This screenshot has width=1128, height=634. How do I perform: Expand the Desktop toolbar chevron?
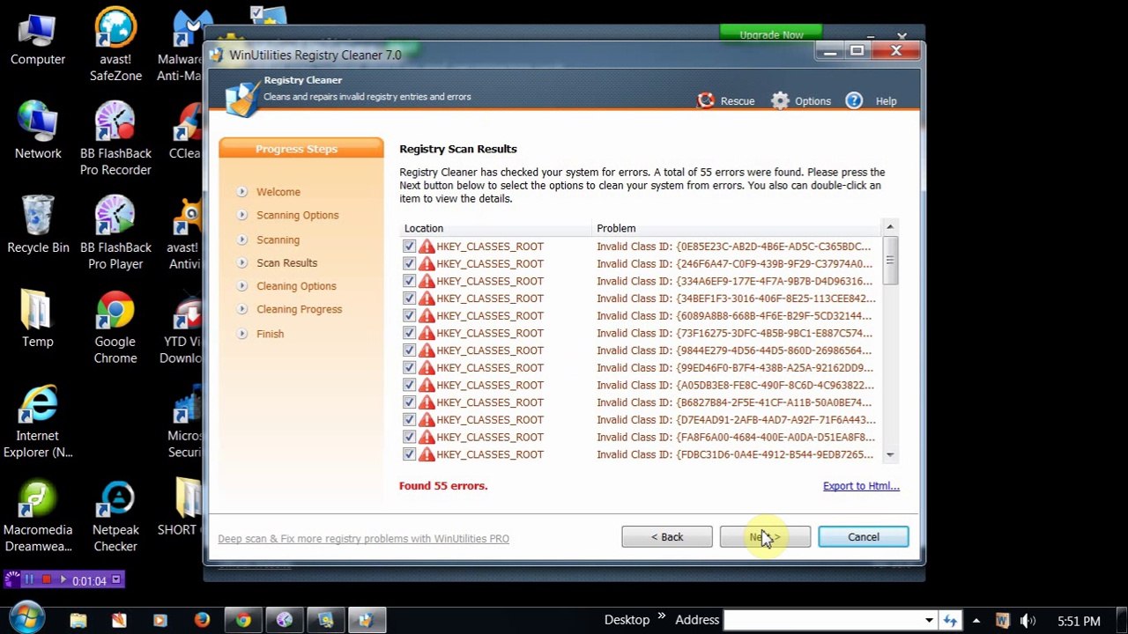[661, 618]
